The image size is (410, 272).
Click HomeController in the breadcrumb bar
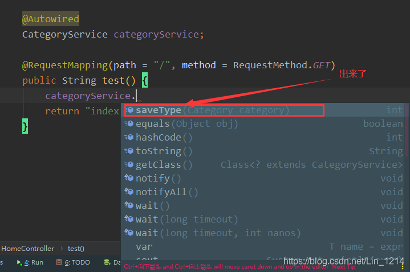point(28,249)
